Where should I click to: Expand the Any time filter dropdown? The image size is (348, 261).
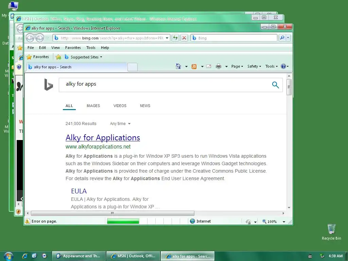(x=120, y=124)
